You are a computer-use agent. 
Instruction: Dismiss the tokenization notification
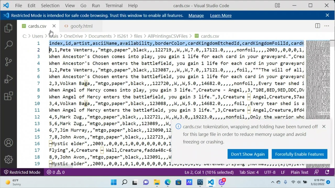[x=324, y=127]
